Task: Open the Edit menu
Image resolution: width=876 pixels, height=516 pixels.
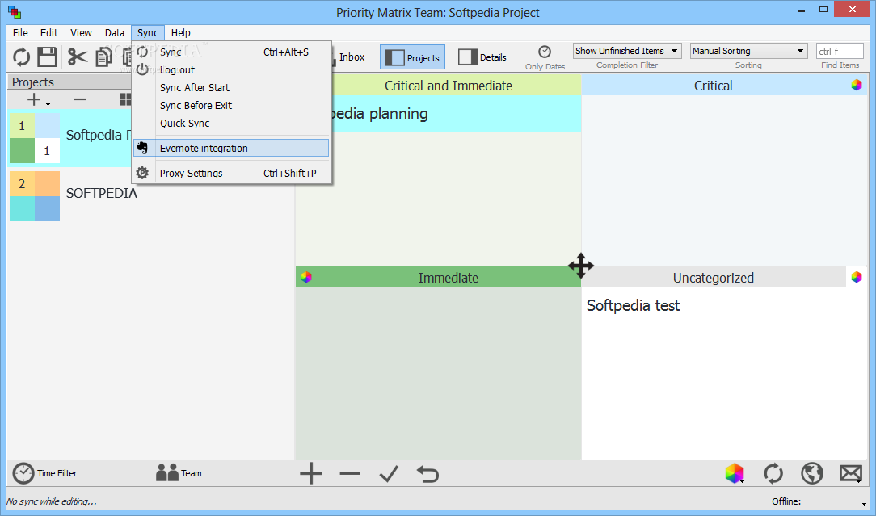Action: [49, 33]
